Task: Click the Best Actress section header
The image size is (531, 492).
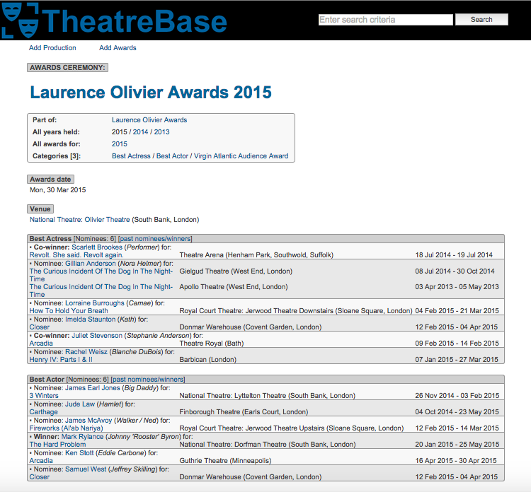Action: (265, 239)
